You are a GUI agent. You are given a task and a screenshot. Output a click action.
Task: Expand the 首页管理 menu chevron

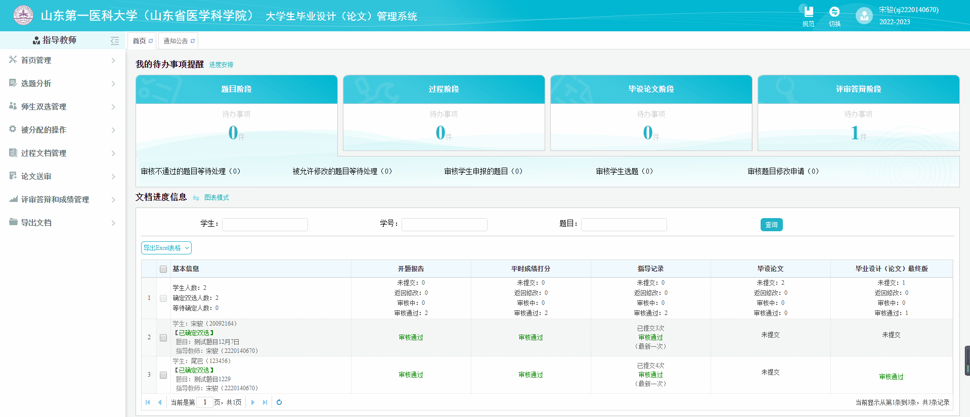(113, 61)
